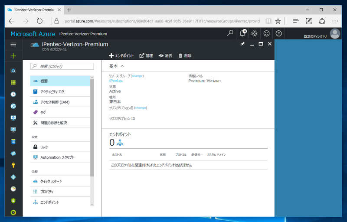Open Automation スクリプト menu item

coord(60,157)
